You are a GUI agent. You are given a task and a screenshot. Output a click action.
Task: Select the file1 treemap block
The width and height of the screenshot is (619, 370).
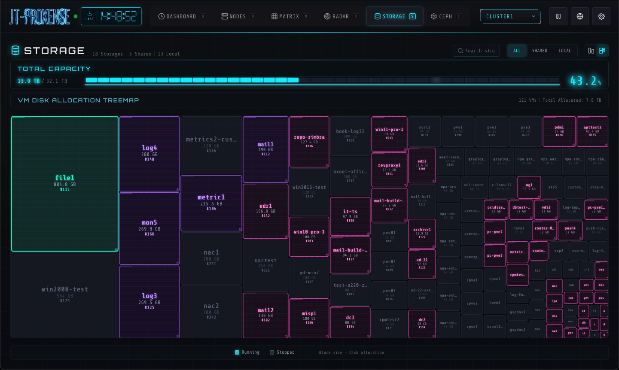(x=65, y=184)
